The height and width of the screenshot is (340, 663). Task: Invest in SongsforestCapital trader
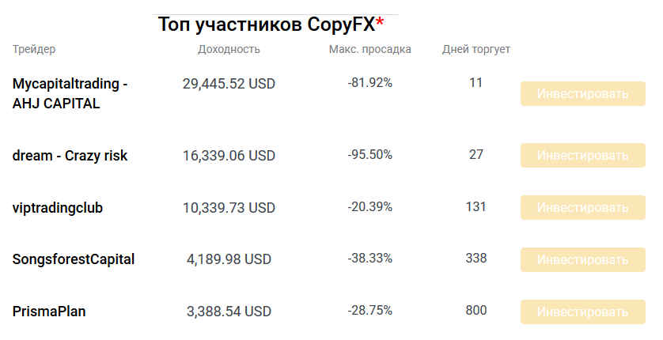click(583, 259)
